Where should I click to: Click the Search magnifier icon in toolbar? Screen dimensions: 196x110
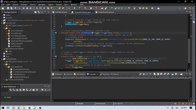coord(180,8)
